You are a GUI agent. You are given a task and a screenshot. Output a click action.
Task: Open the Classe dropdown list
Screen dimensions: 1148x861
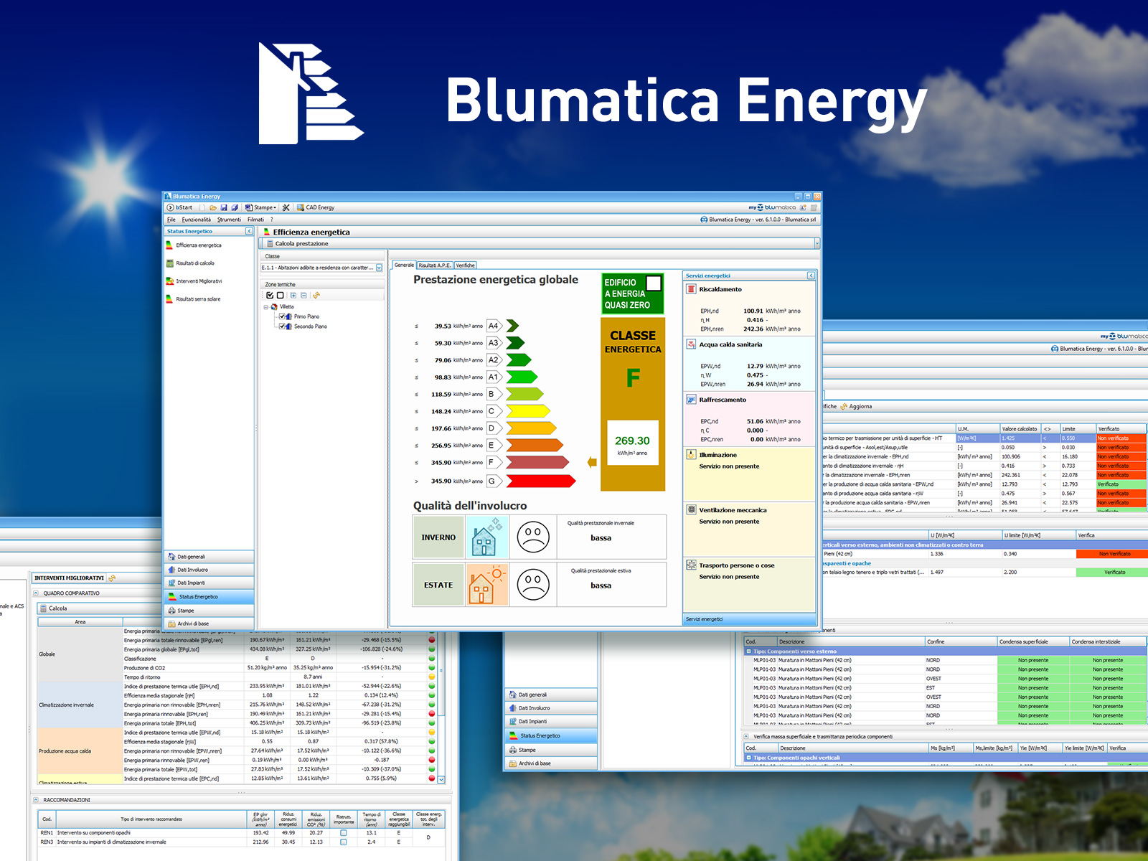tap(380, 268)
